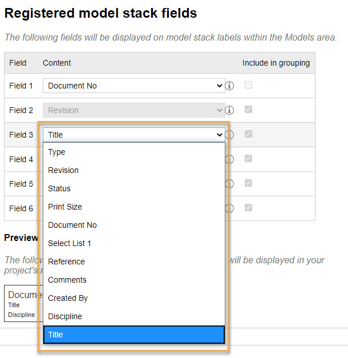Open the Field 1 Document No dropdown
The image size is (348, 358).
[x=134, y=86]
